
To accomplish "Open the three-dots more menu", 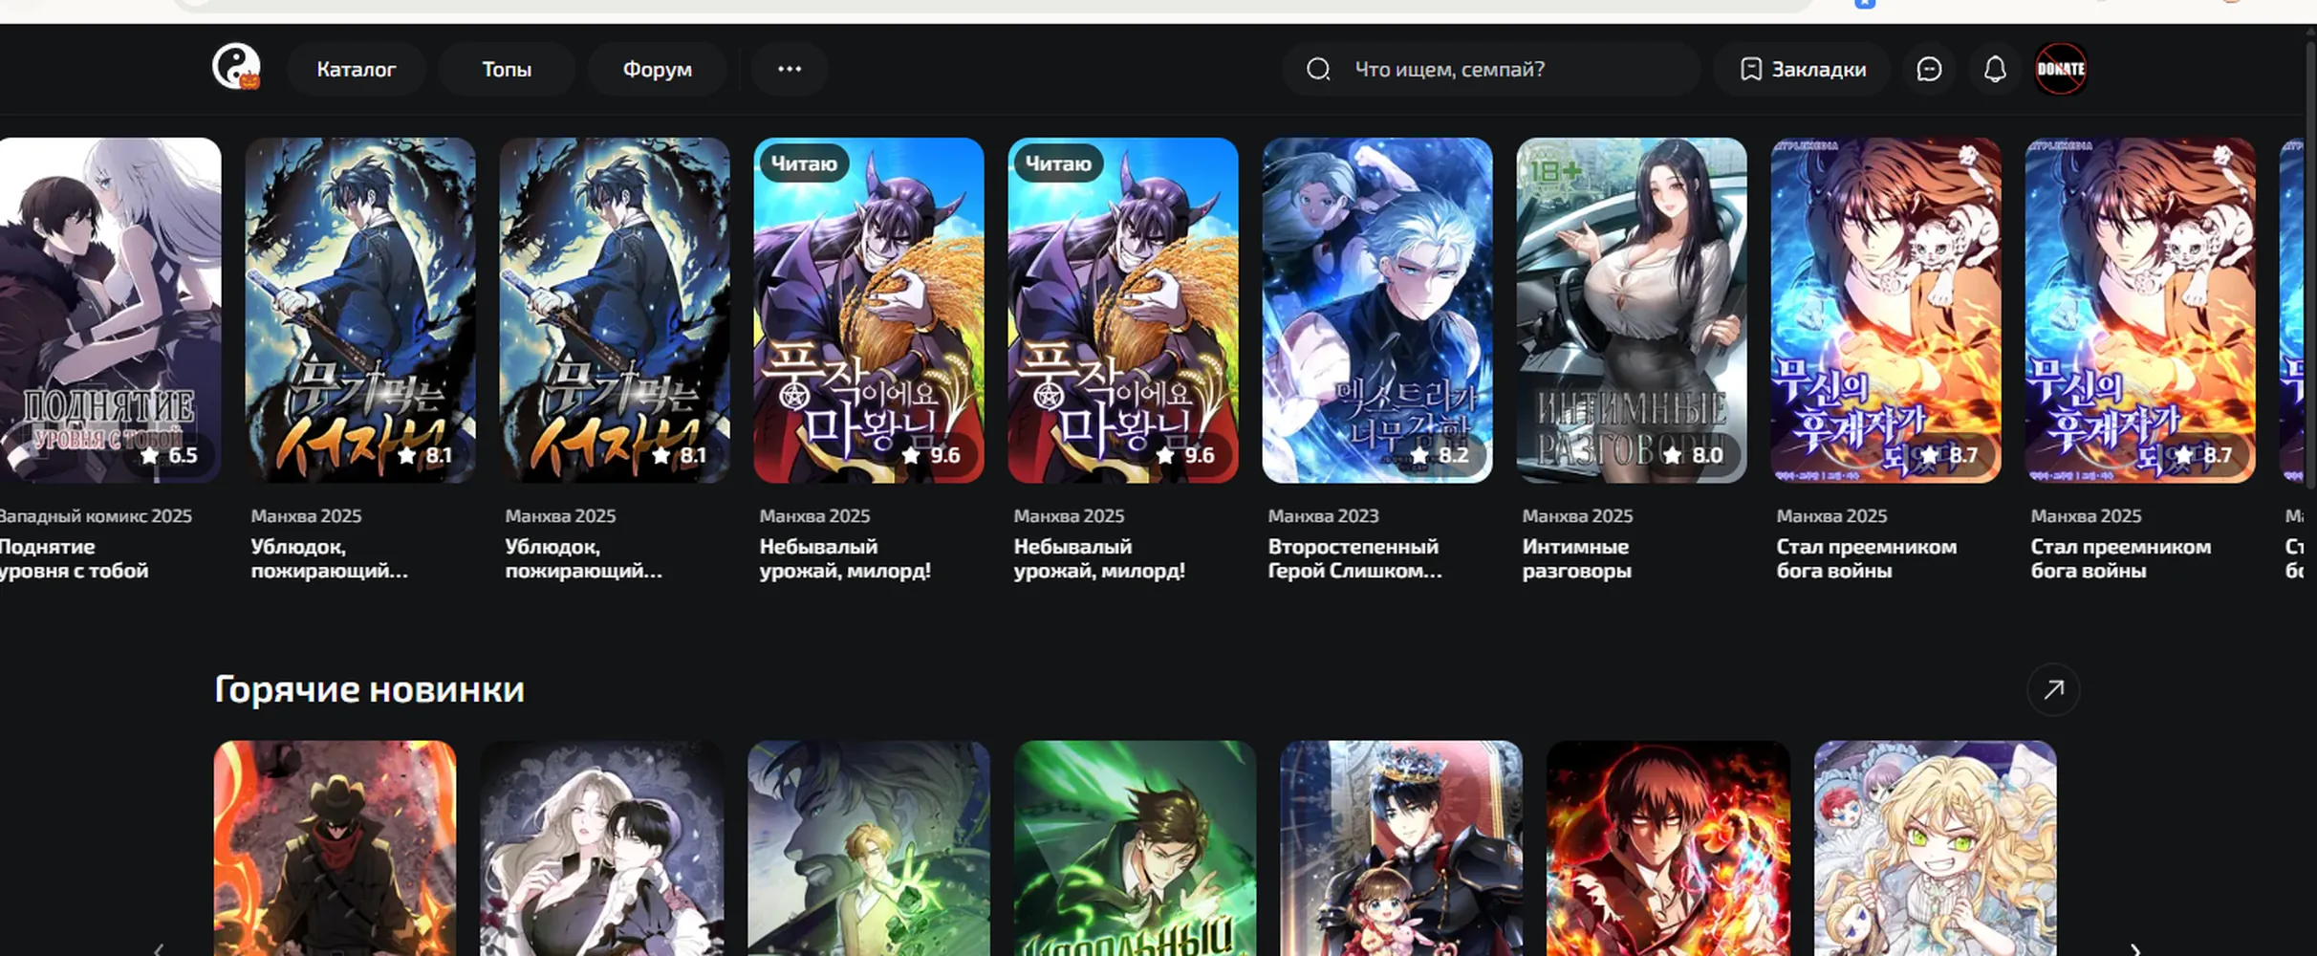I will click(x=789, y=69).
